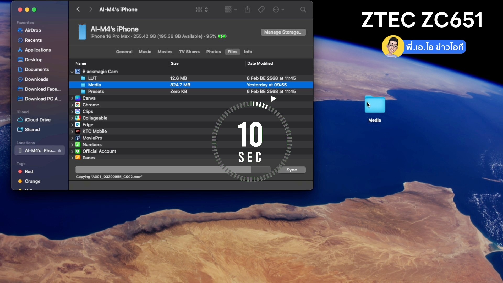This screenshot has height=283, width=503.
Task: Select the Media folder row in Files list
Action: pyautogui.click(x=191, y=85)
